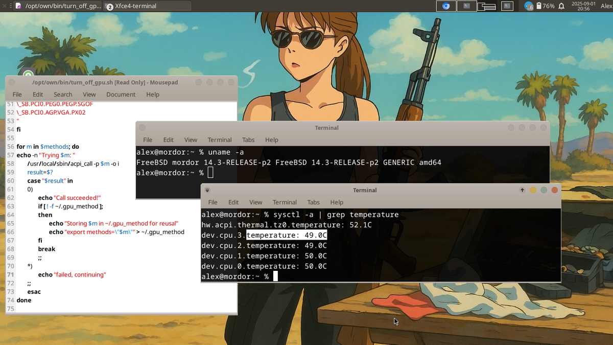Close the uname terminal window

click(544, 128)
